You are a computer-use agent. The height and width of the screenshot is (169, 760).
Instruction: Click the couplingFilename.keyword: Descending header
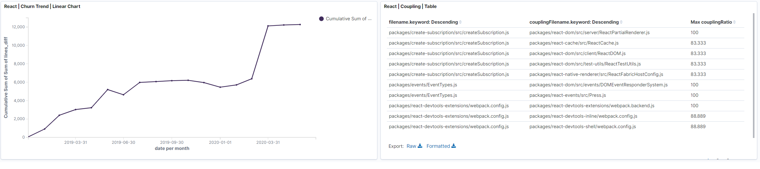(x=574, y=22)
